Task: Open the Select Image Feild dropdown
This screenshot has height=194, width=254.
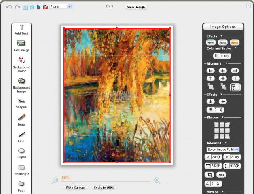Action: coord(223,150)
